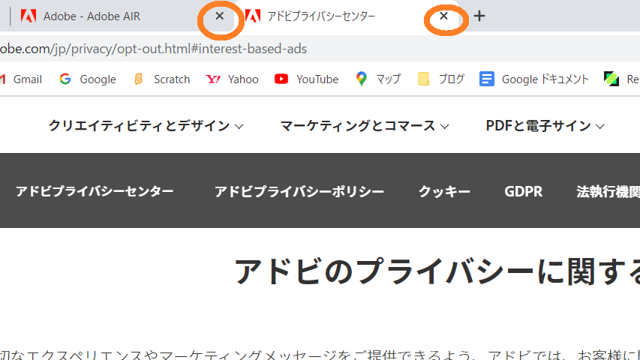This screenshot has height=360, width=640.
Task: Click the Scratch bookmark icon
Action: (x=138, y=79)
